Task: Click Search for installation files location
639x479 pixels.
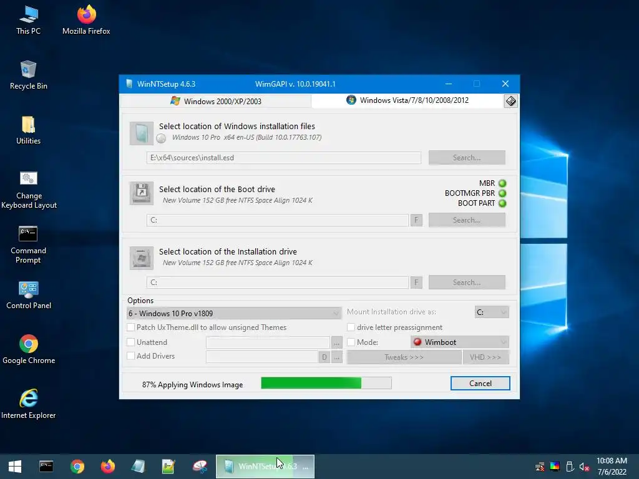Action: click(x=467, y=158)
